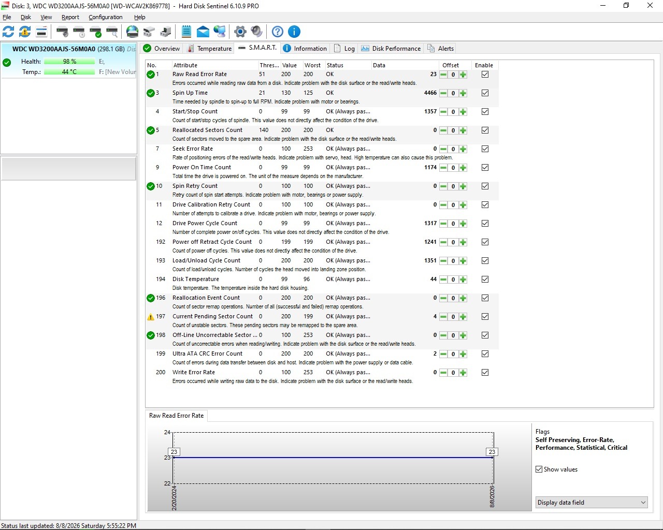
Task: Click the disk with green checkmark icon
Action: click(x=95, y=32)
